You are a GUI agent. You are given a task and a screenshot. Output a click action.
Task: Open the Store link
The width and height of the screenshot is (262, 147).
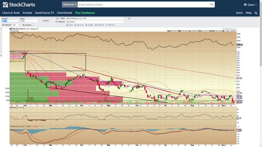click(239, 13)
